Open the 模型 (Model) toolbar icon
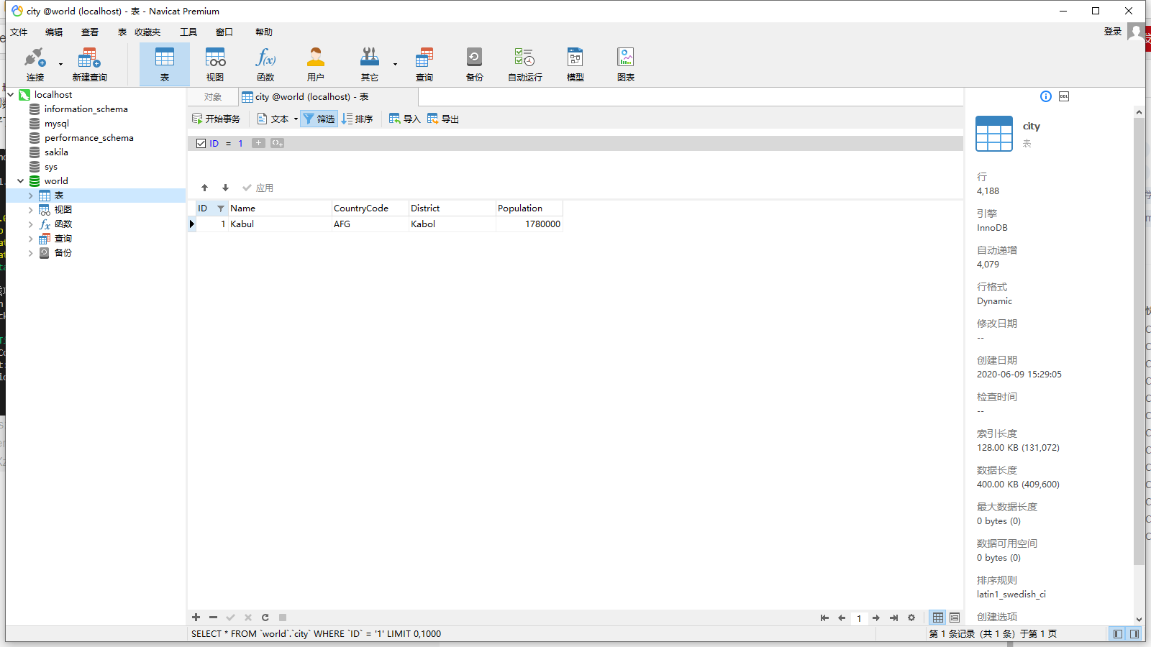This screenshot has width=1151, height=647. pyautogui.click(x=575, y=64)
